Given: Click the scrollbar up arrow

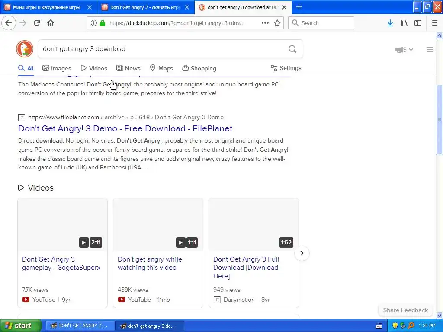Looking at the screenshot, I should click(440, 35).
